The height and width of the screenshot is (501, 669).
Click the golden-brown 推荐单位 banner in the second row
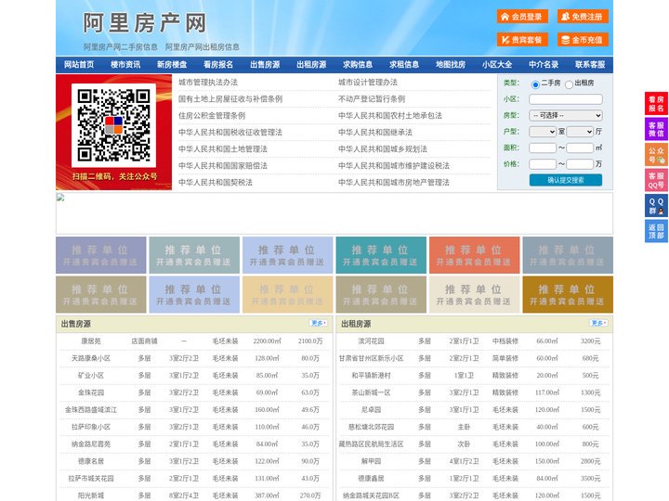(x=568, y=294)
